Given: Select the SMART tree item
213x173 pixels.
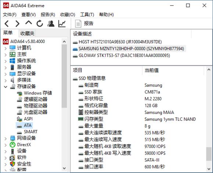Looking at the screenshot, I should (x=30, y=132).
